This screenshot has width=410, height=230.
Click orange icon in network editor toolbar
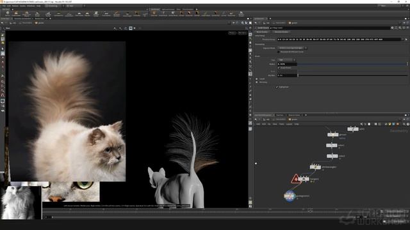(x=398, y=124)
